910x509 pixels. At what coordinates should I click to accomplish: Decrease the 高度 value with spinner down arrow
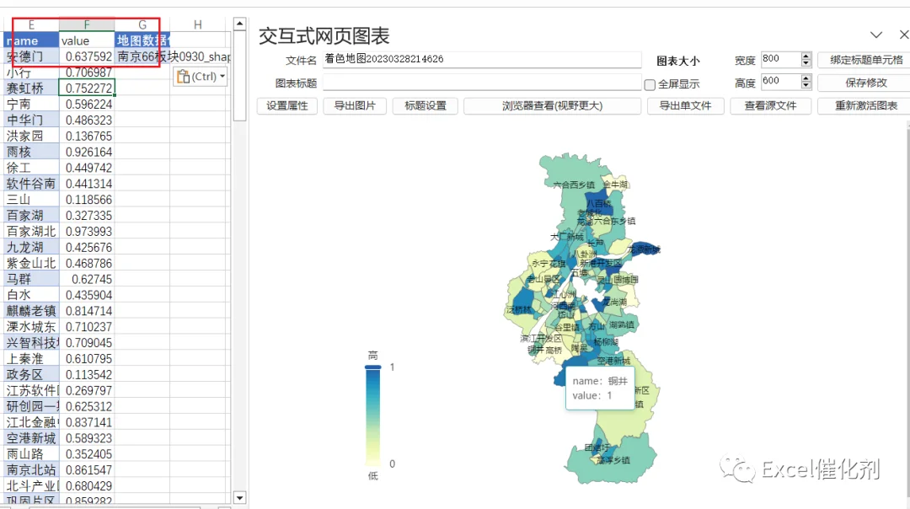point(806,85)
